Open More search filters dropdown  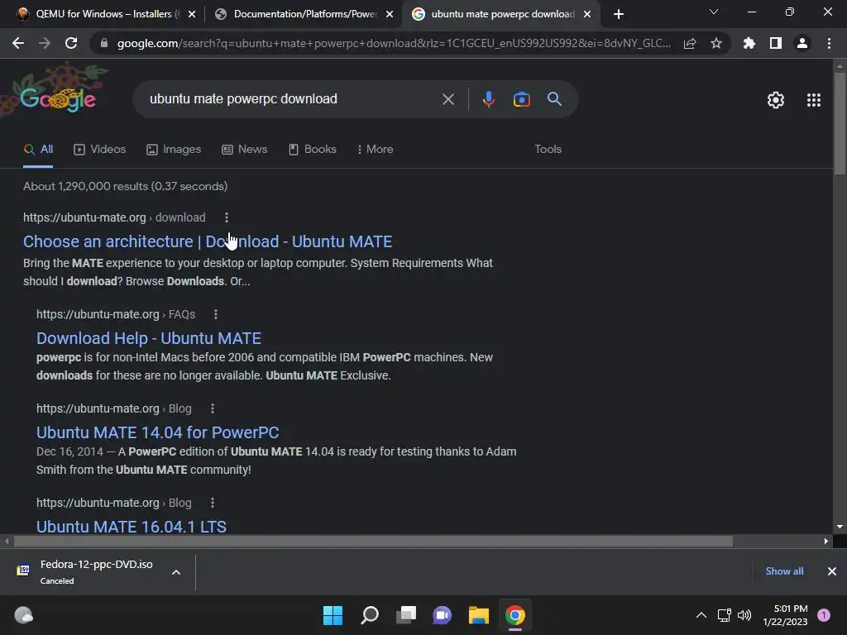[375, 150]
